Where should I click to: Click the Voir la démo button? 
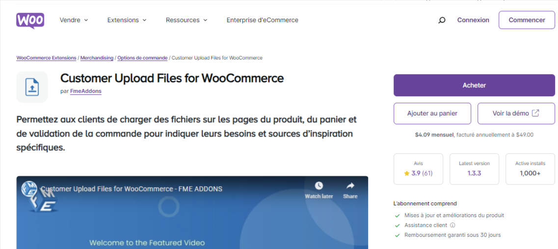tap(516, 113)
